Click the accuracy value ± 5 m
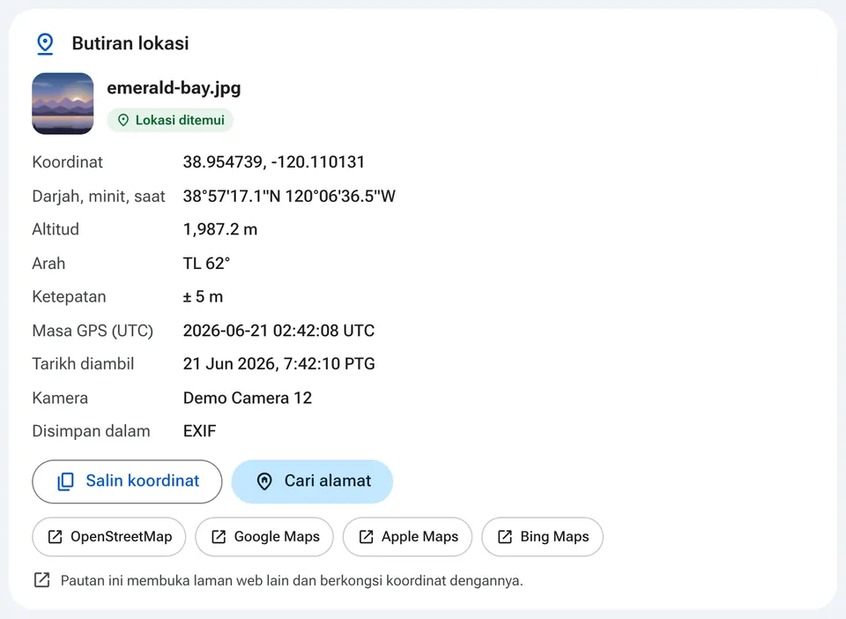The width and height of the screenshot is (846, 619). pos(203,297)
